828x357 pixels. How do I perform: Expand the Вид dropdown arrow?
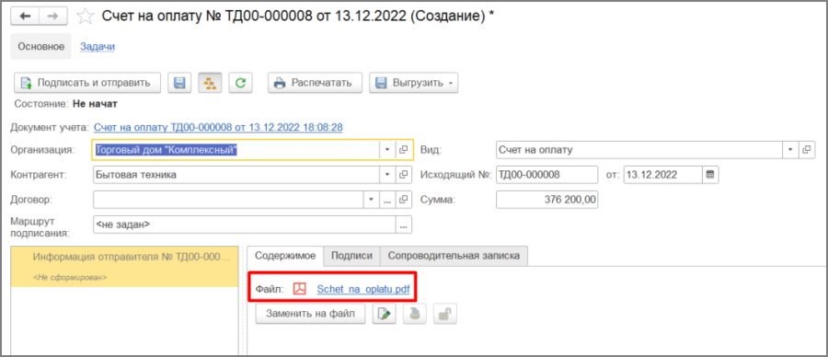pos(790,150)
